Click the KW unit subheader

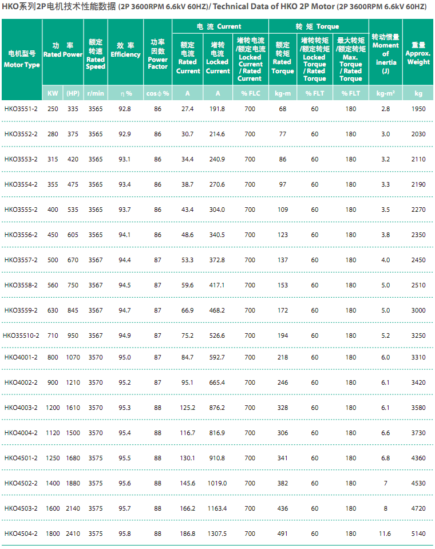pyautogui.click(x=53, y=93)
